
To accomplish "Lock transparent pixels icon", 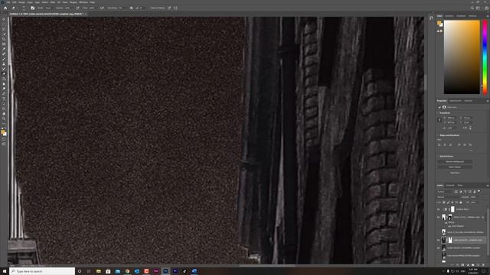I will [x=444, y=202].
